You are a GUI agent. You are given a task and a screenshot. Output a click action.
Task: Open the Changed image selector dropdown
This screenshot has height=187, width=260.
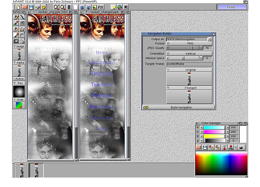tap(189, 88)
